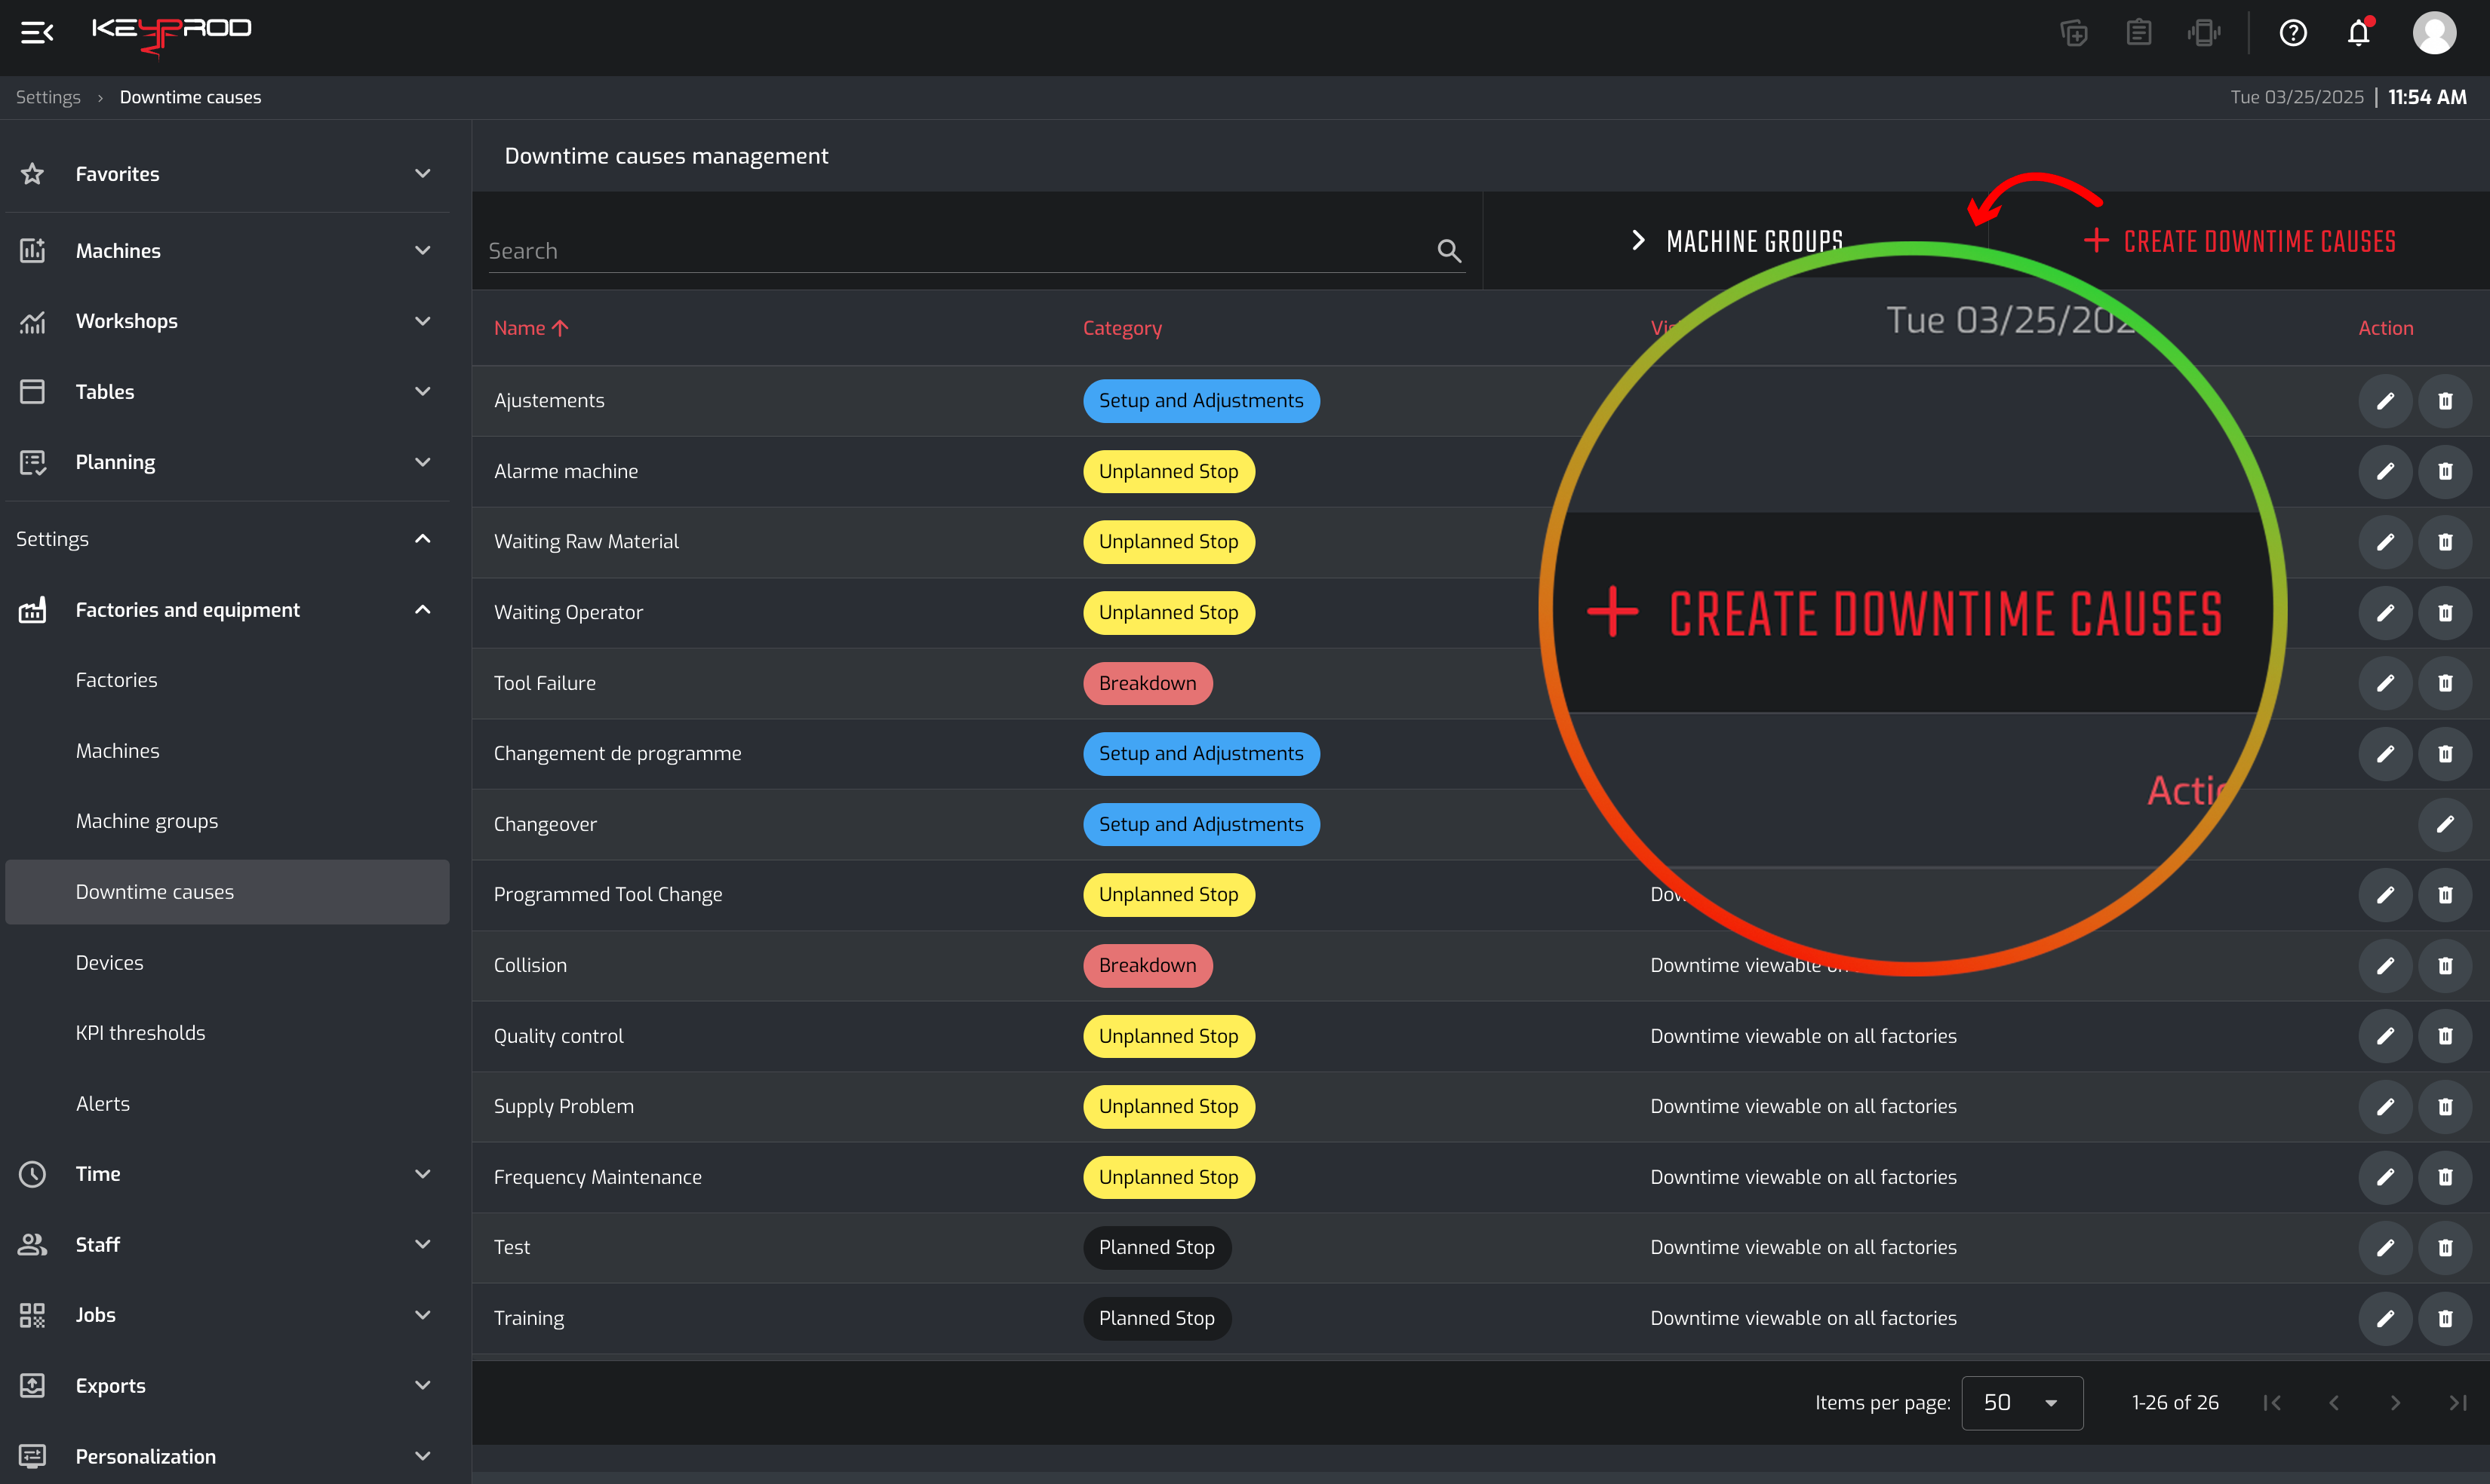Edit the Tool Failure row

click(2385, 683)
